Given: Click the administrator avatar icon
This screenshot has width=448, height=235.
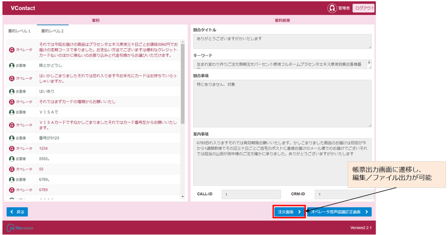Looking at the screenshot, I should pos(332,8).
